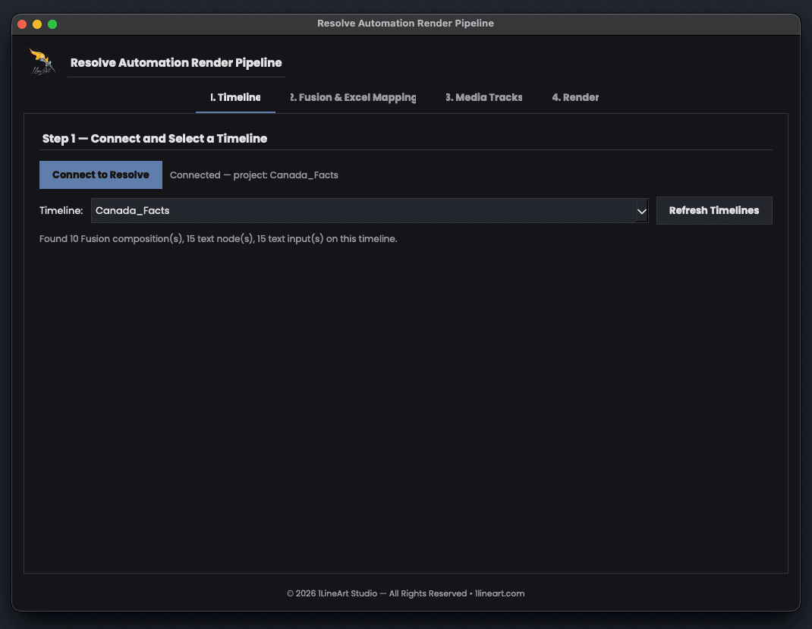Click the 'Connected — project: Canada_Facts' status text

[x=253, y=175]
